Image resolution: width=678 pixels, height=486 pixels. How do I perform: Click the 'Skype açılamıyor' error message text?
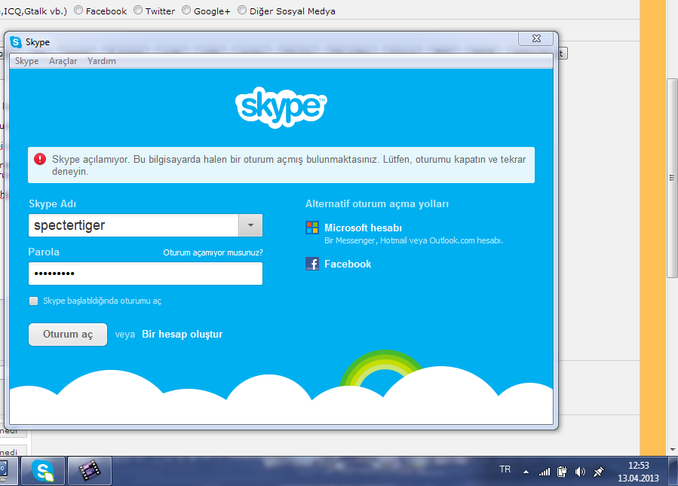(289, 166)
